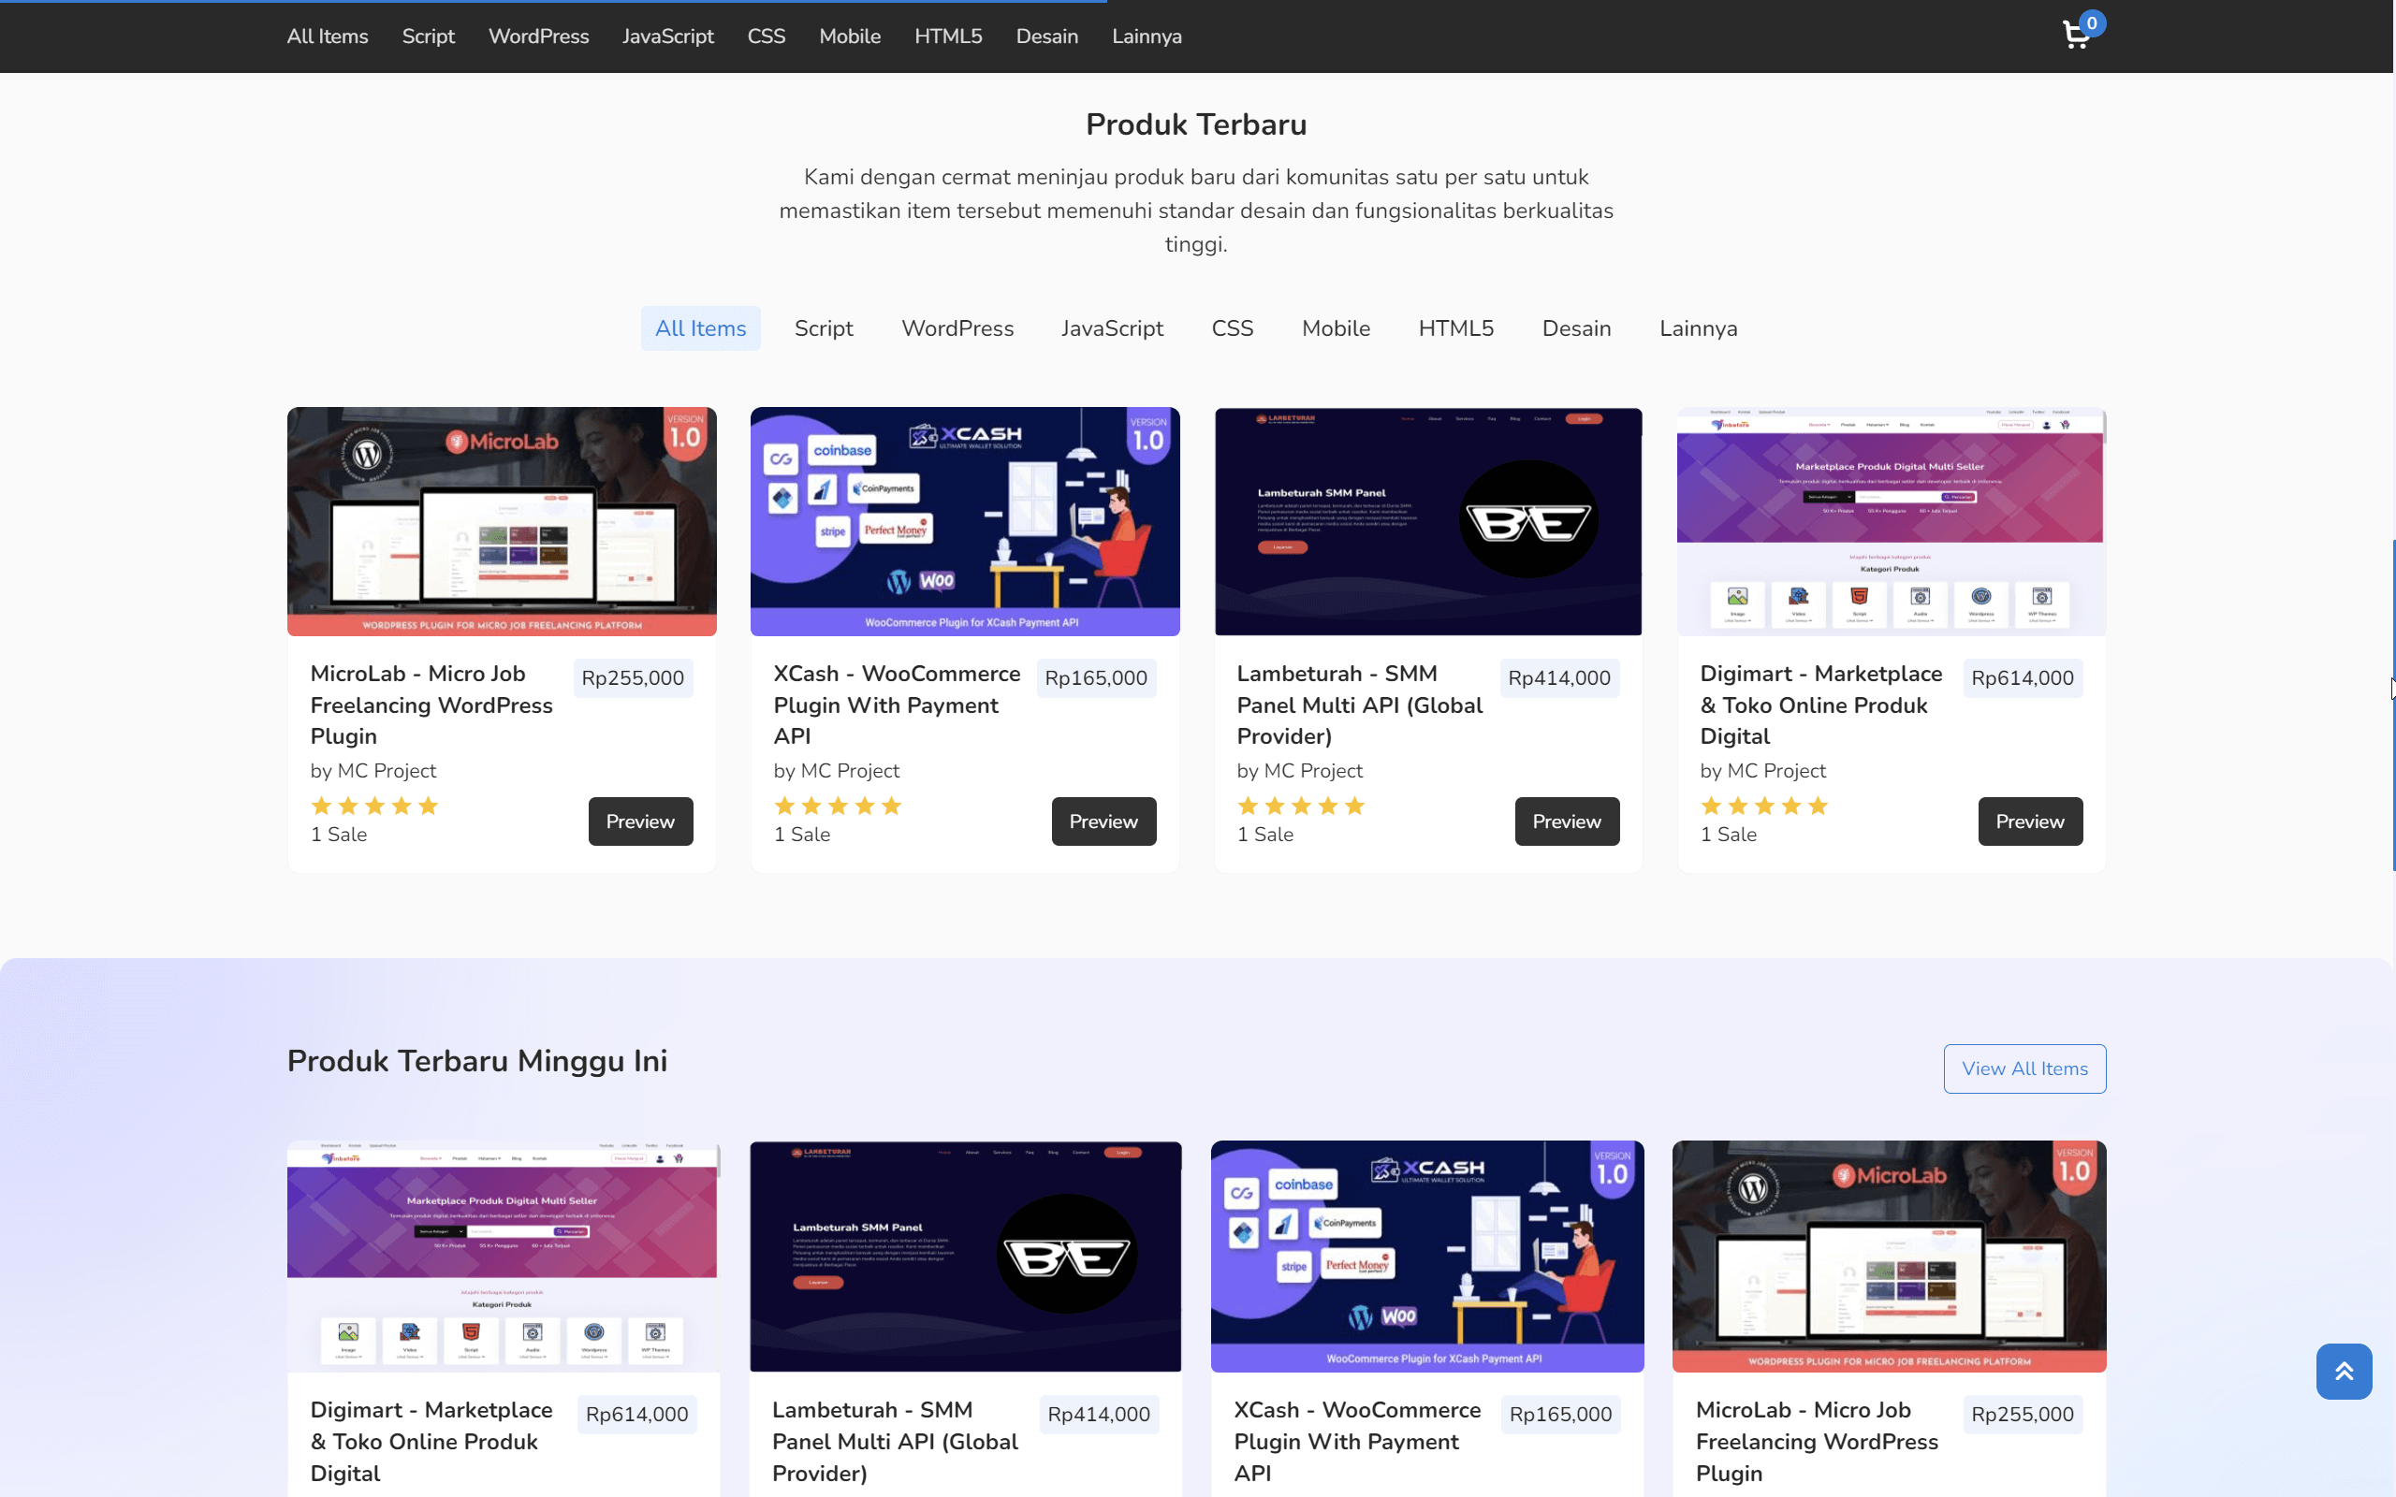This screenshot has width=2396, height=1497.
Task: Open WordPress in top navigation bar
Action: 538,36
